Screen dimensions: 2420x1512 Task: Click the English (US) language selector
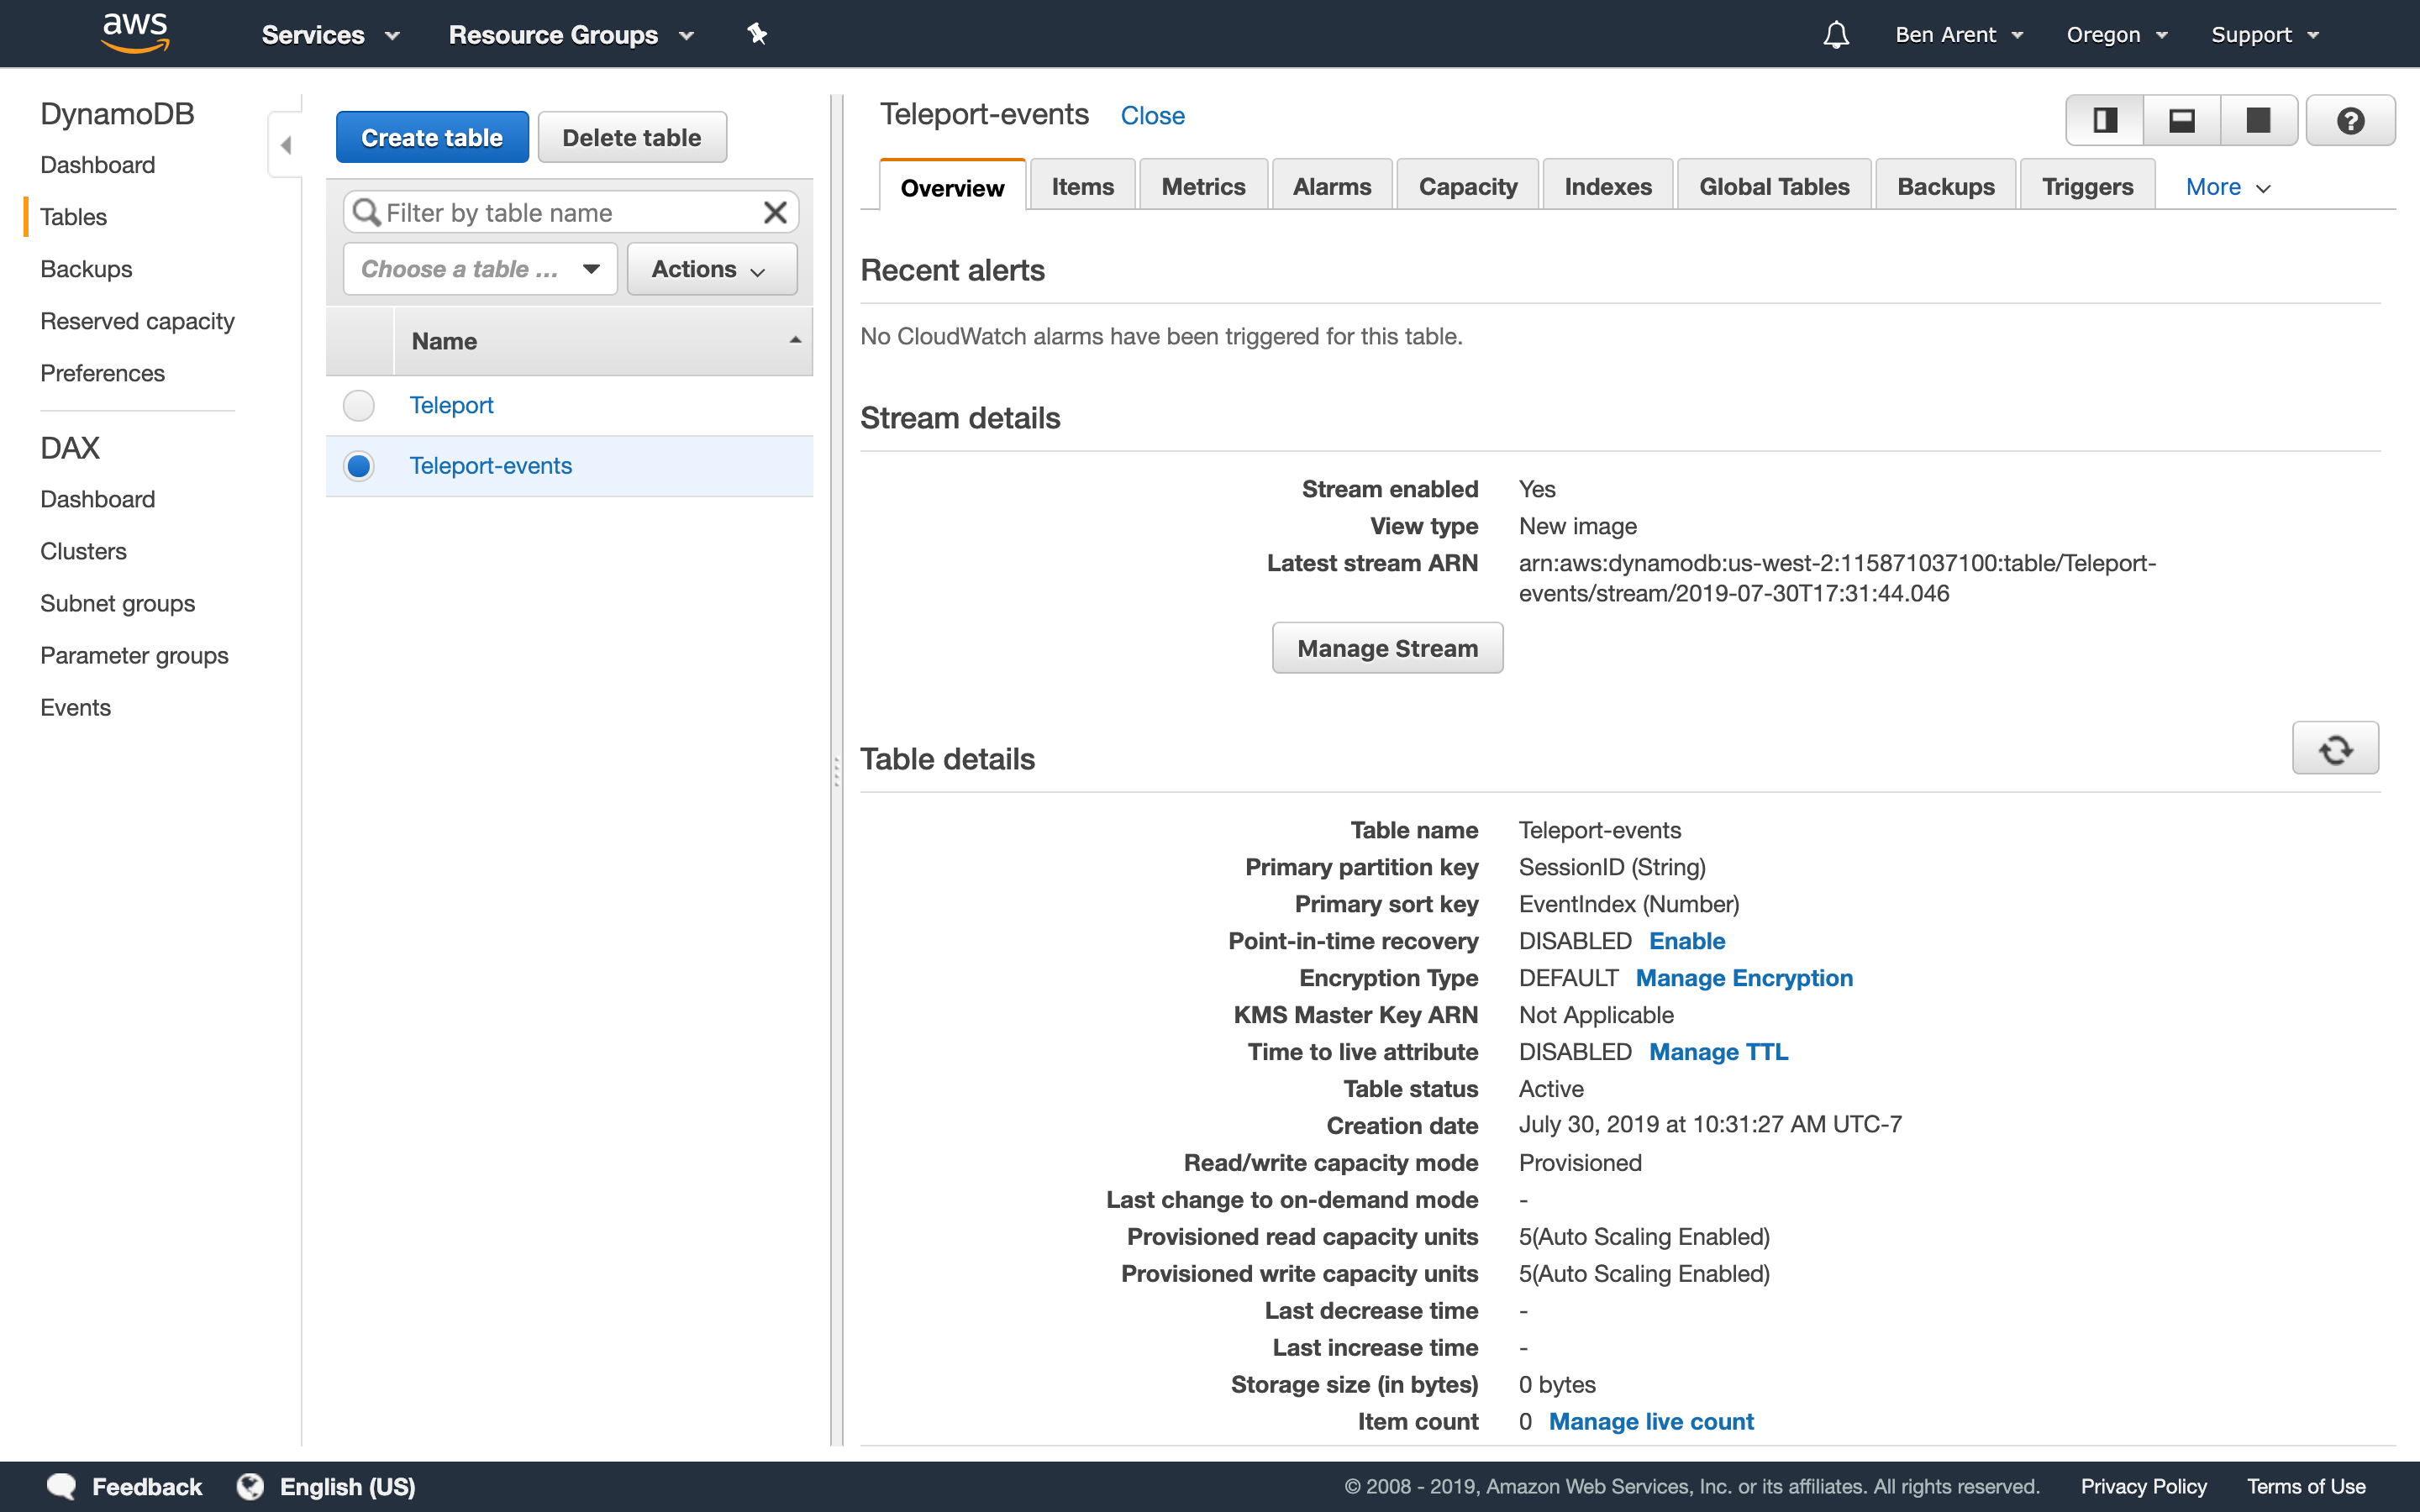coord(347,1487)
